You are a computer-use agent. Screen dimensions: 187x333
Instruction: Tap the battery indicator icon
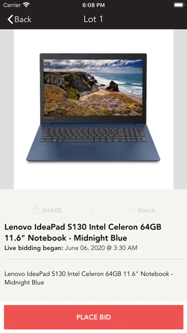[x=179, y=5]
